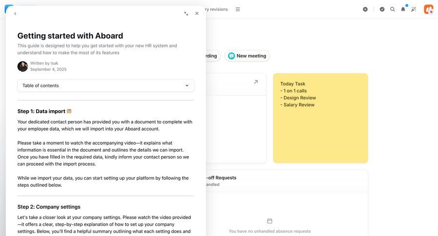The image size is (438, 236).
Task: Click the '- Salary Review' note line
Action: [x=297, y=105]
